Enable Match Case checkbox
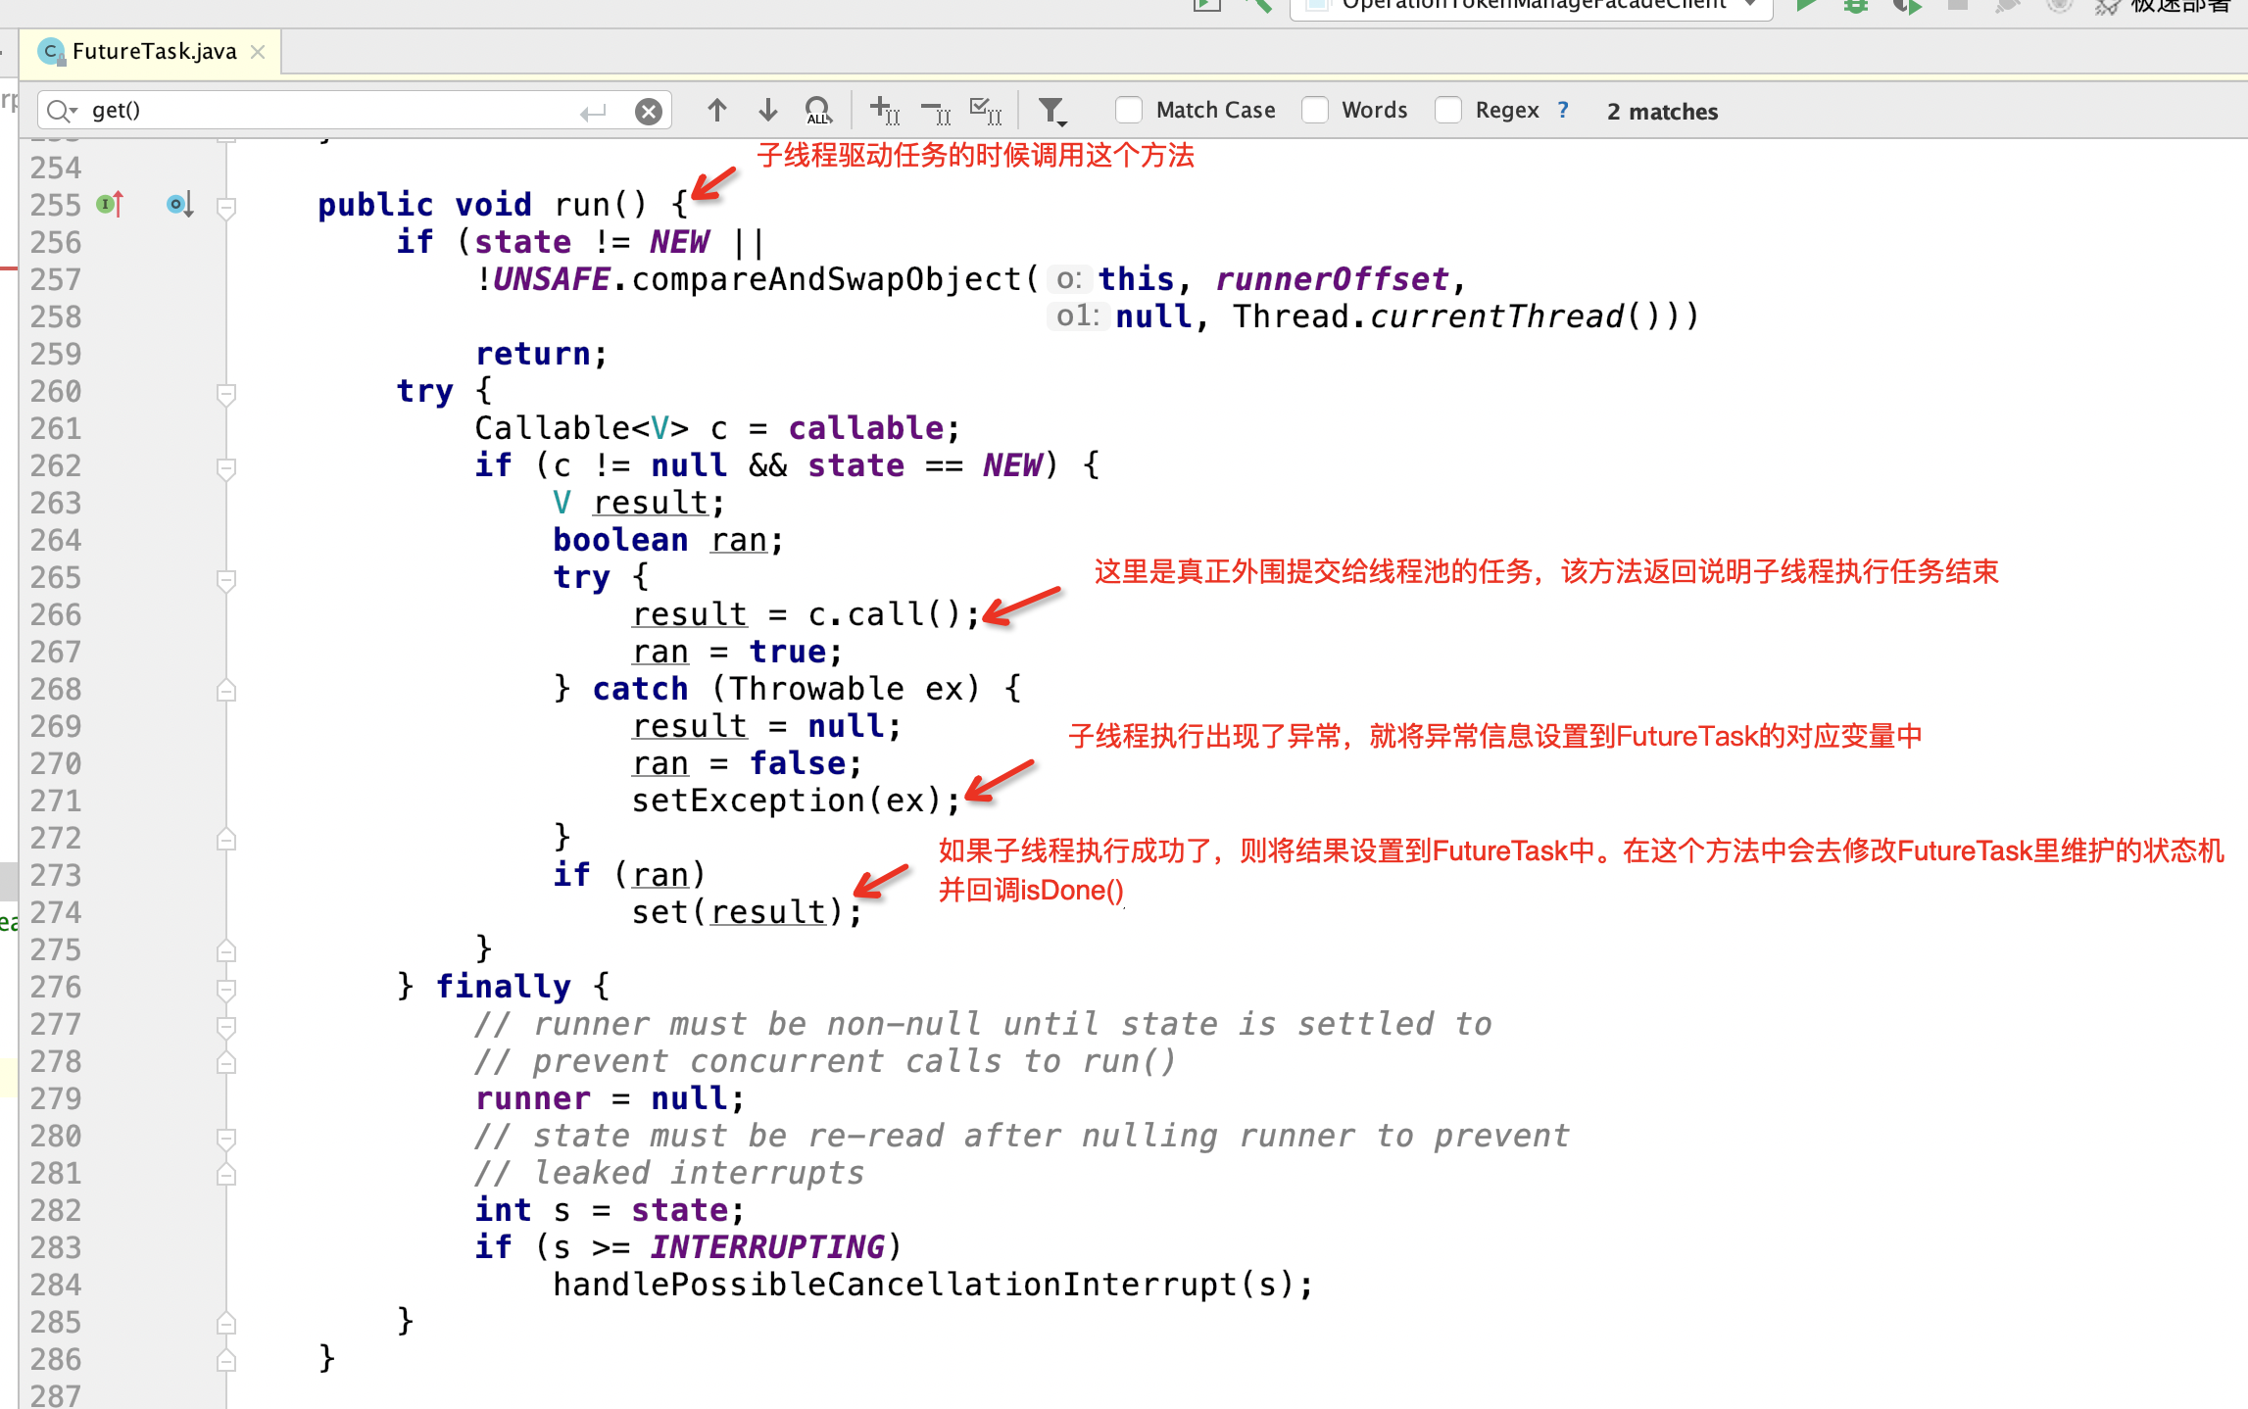This screenshot has height=1409, width=2248. point(1129,111)
